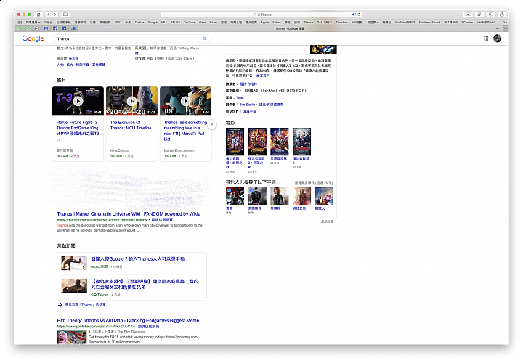The image size is (523, 363).
Task: Click Jim Starlin creator link
Action: [248, 105]
